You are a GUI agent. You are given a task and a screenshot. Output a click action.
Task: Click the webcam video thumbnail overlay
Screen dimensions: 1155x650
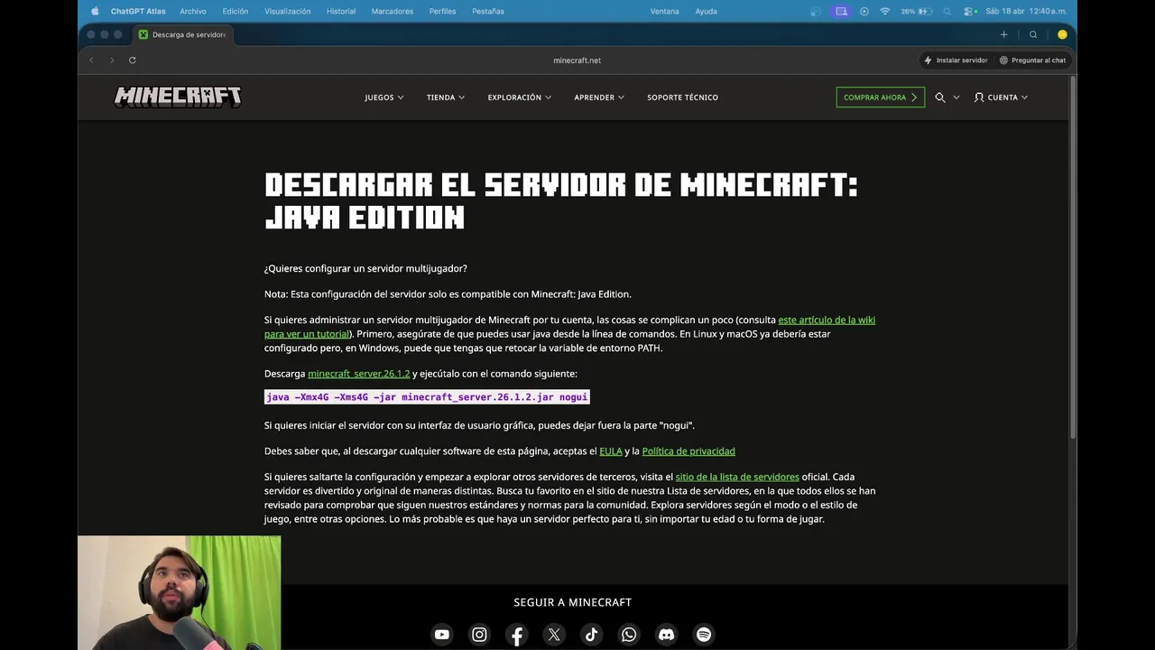(179, 593)
